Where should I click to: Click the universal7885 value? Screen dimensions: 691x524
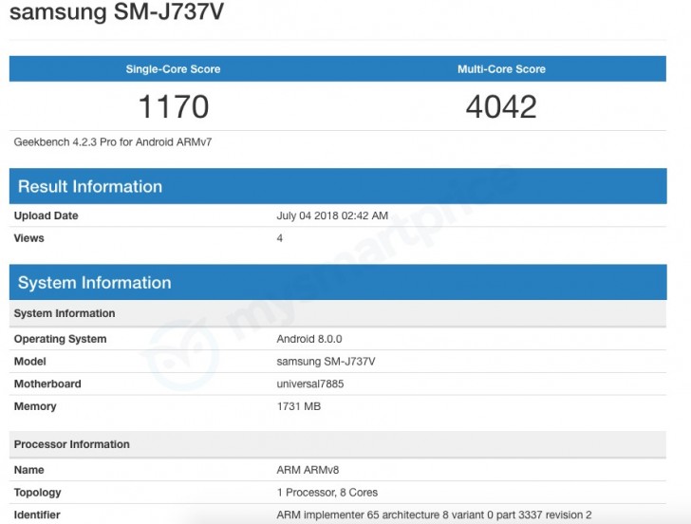[310, 384]
